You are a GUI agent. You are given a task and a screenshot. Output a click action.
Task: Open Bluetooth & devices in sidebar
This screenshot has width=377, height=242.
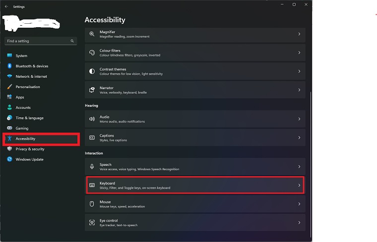click(32, 66)
